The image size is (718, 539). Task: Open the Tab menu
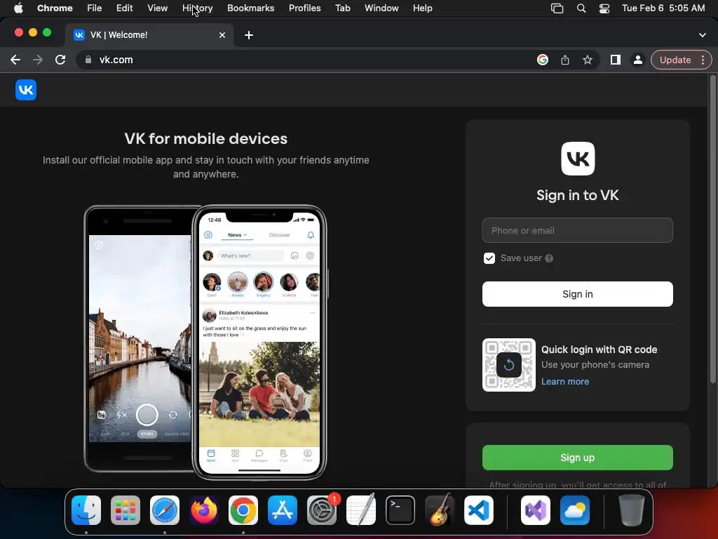coord(342,8)
